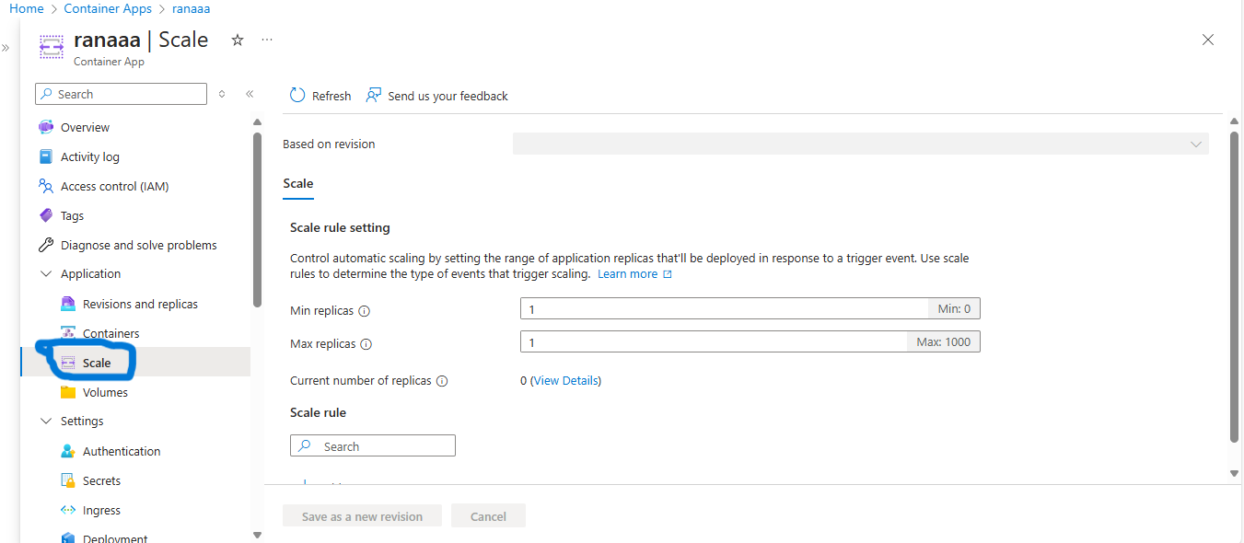Viewport: 1244px width, 543px height.
Task: Click the Containers icon
Action: (68, 332)
